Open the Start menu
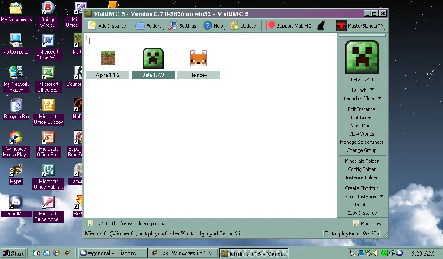Viewport: 443px width, 259px height. pyautogui.click(x=13, y=253)
